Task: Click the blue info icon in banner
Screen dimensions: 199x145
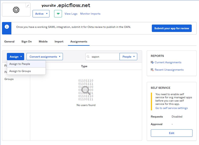Action: (x=7, y=27)
